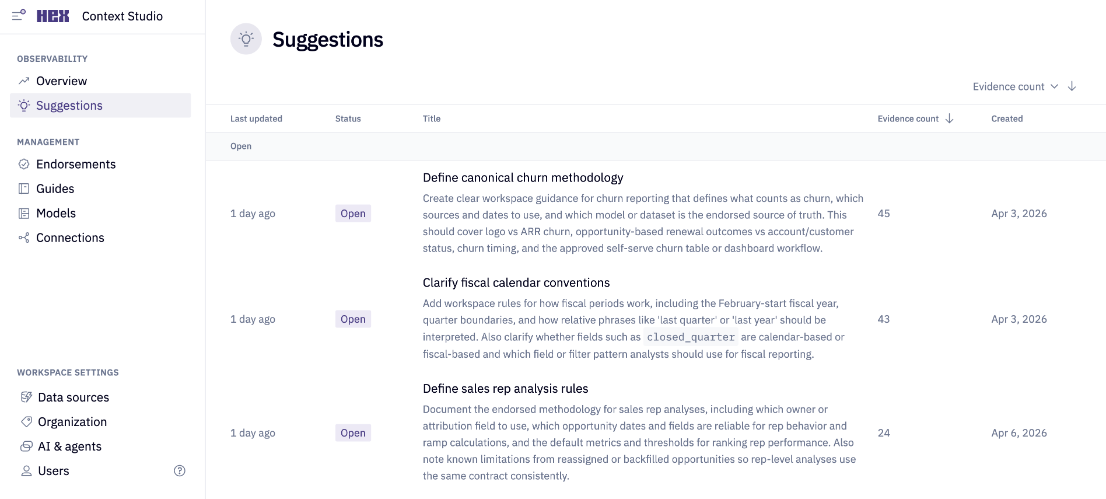Screen dimensions: 1106x499
Task: Click the Endorsements badge icon
Action: (24, 164)
